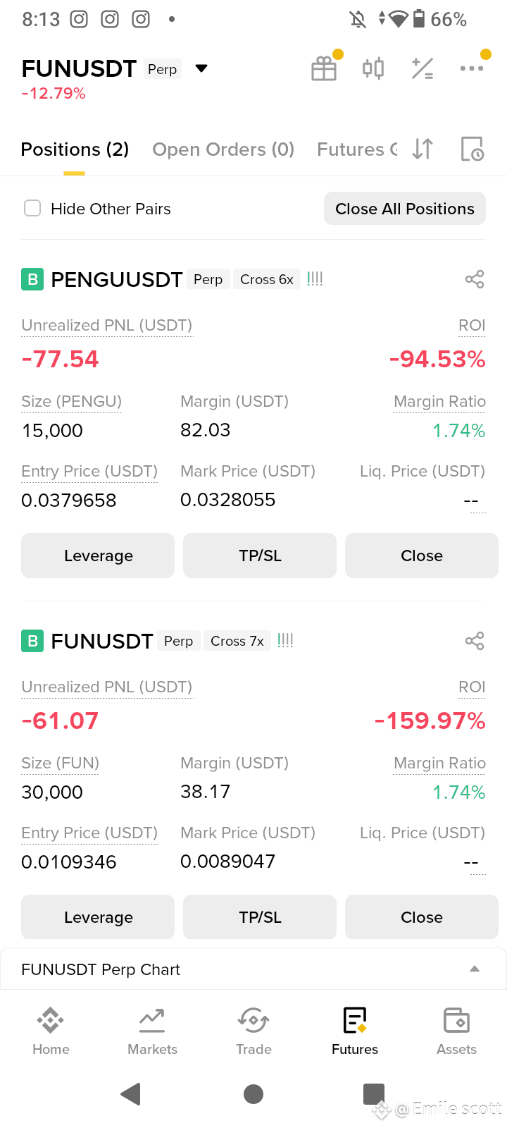Open Cross 6x margin mode selector
507x1128 pixels.
(x=267, y=279)
